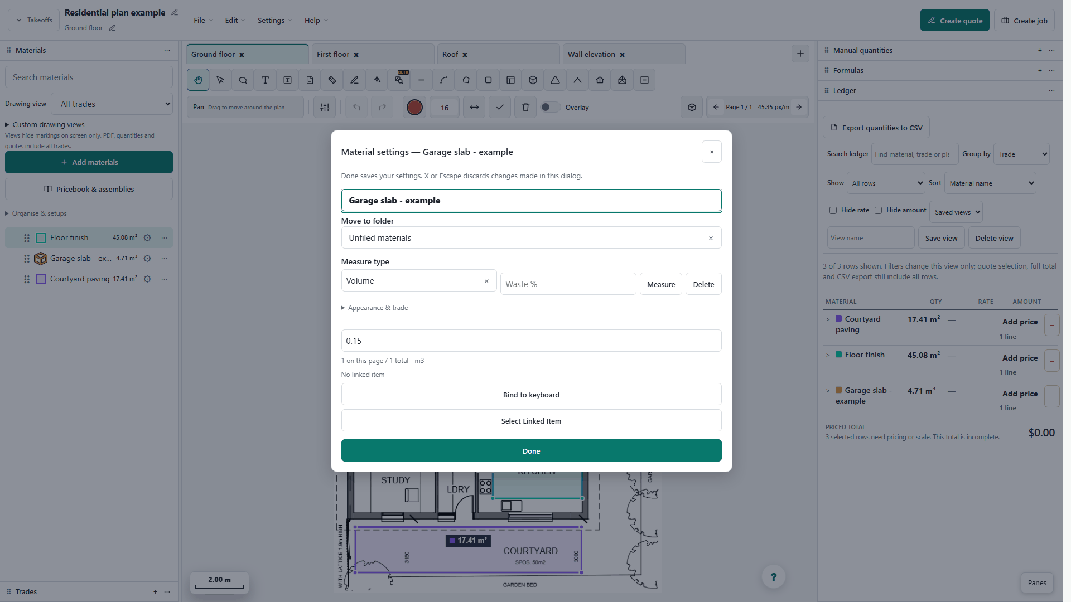Open the help question mark bubble
The height and width of the screenshot is (602, 1071).
coord(773,577)
